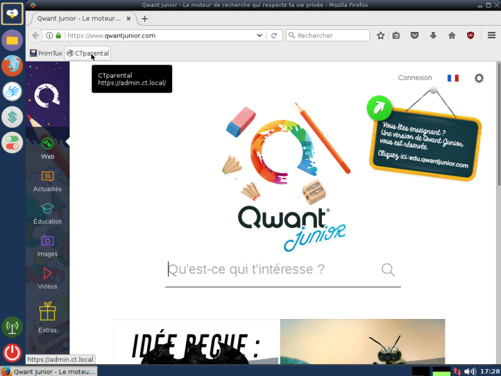Open the toggle switches dock application
This screenshot has width=501, height=376.
coord(12,143)
